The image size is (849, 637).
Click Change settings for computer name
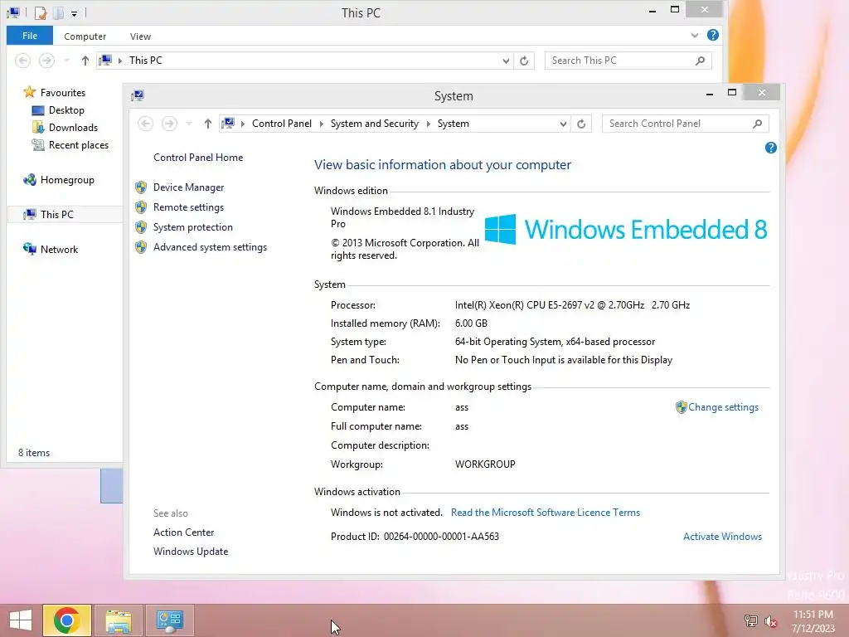(x=723, y=407)
